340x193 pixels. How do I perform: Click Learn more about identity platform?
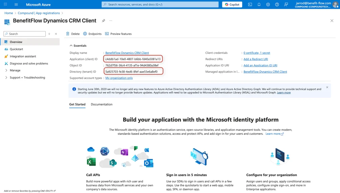(274, 134)
